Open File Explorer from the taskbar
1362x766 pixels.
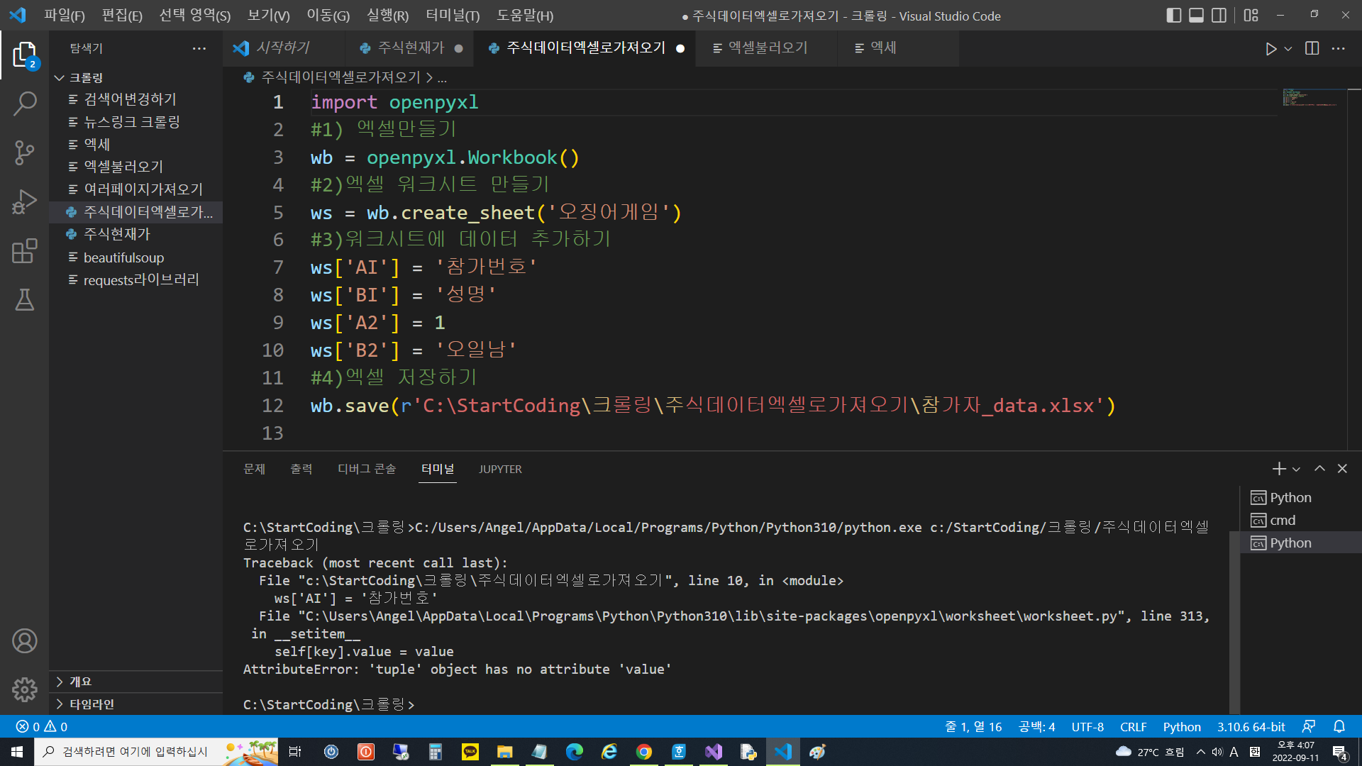(504, 752)
